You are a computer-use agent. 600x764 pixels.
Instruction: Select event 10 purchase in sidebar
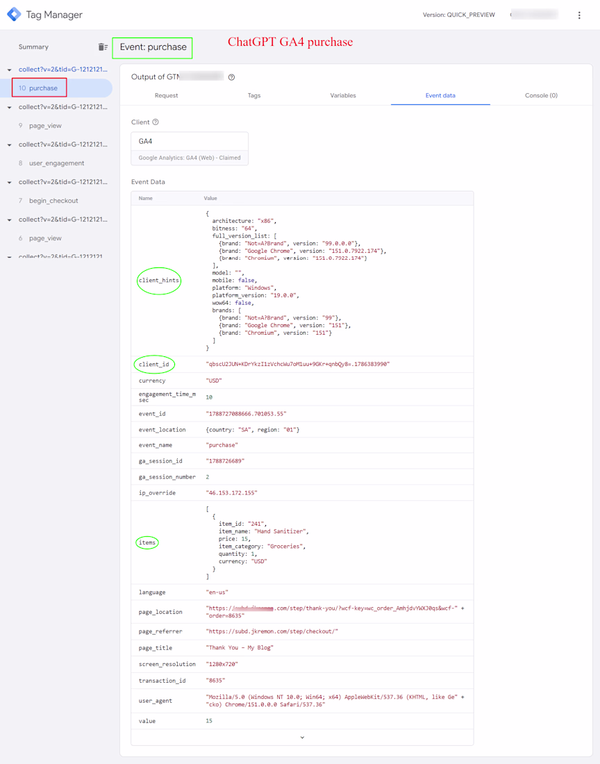point(58,88)
